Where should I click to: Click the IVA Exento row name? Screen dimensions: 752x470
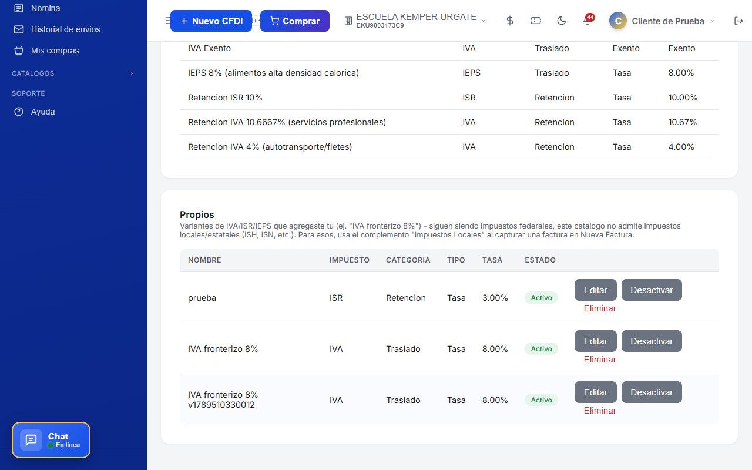click(209, 48)
